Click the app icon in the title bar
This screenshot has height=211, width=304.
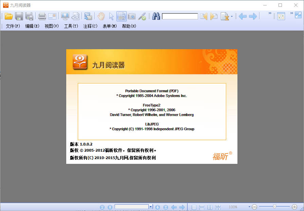(6, 5)
